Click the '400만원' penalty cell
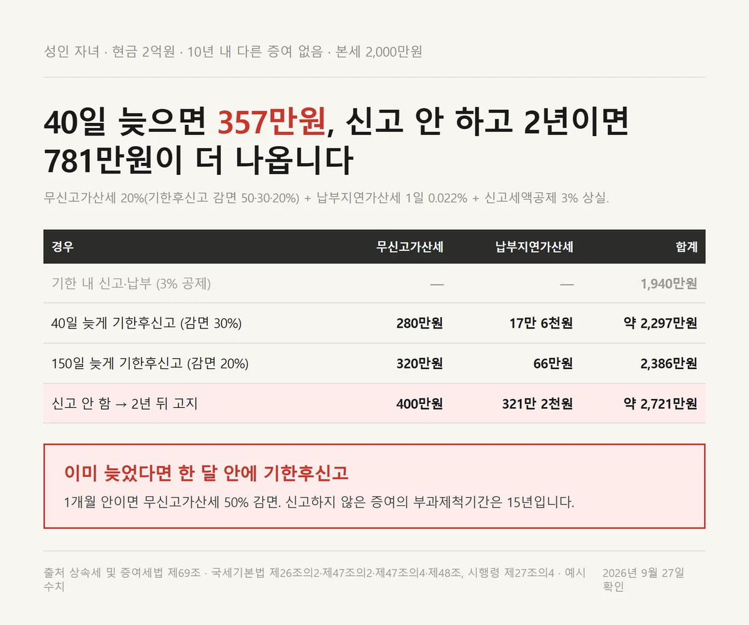 419,403
